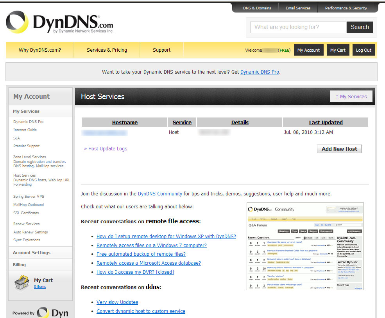
Task: Open 'Convert dynamic host to custom service' link
Action: 141,311
